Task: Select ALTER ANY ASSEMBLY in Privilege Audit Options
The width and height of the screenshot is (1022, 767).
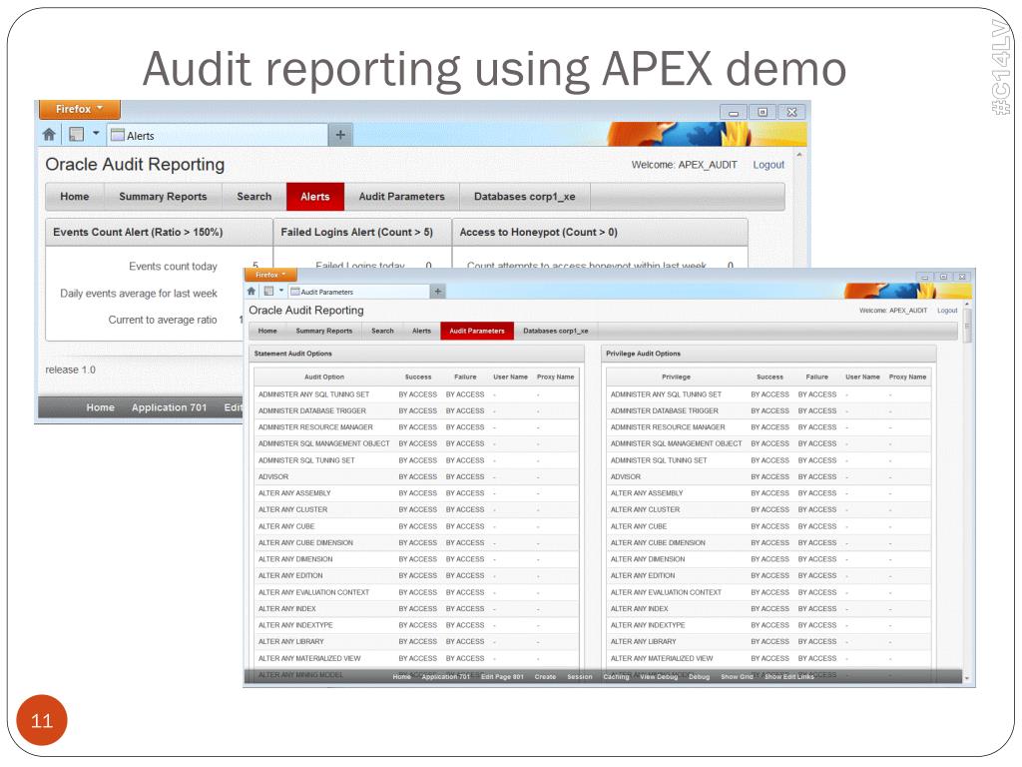Action: [x=647, y=493]
